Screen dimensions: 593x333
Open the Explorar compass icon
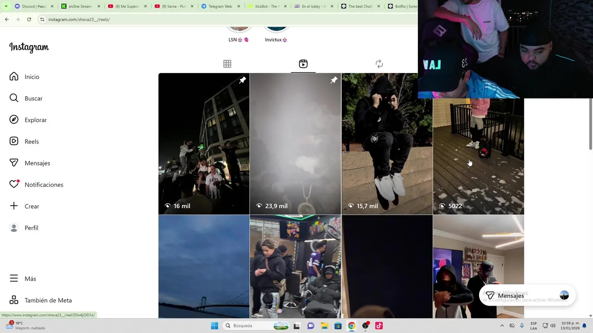[x=14, y=120]
